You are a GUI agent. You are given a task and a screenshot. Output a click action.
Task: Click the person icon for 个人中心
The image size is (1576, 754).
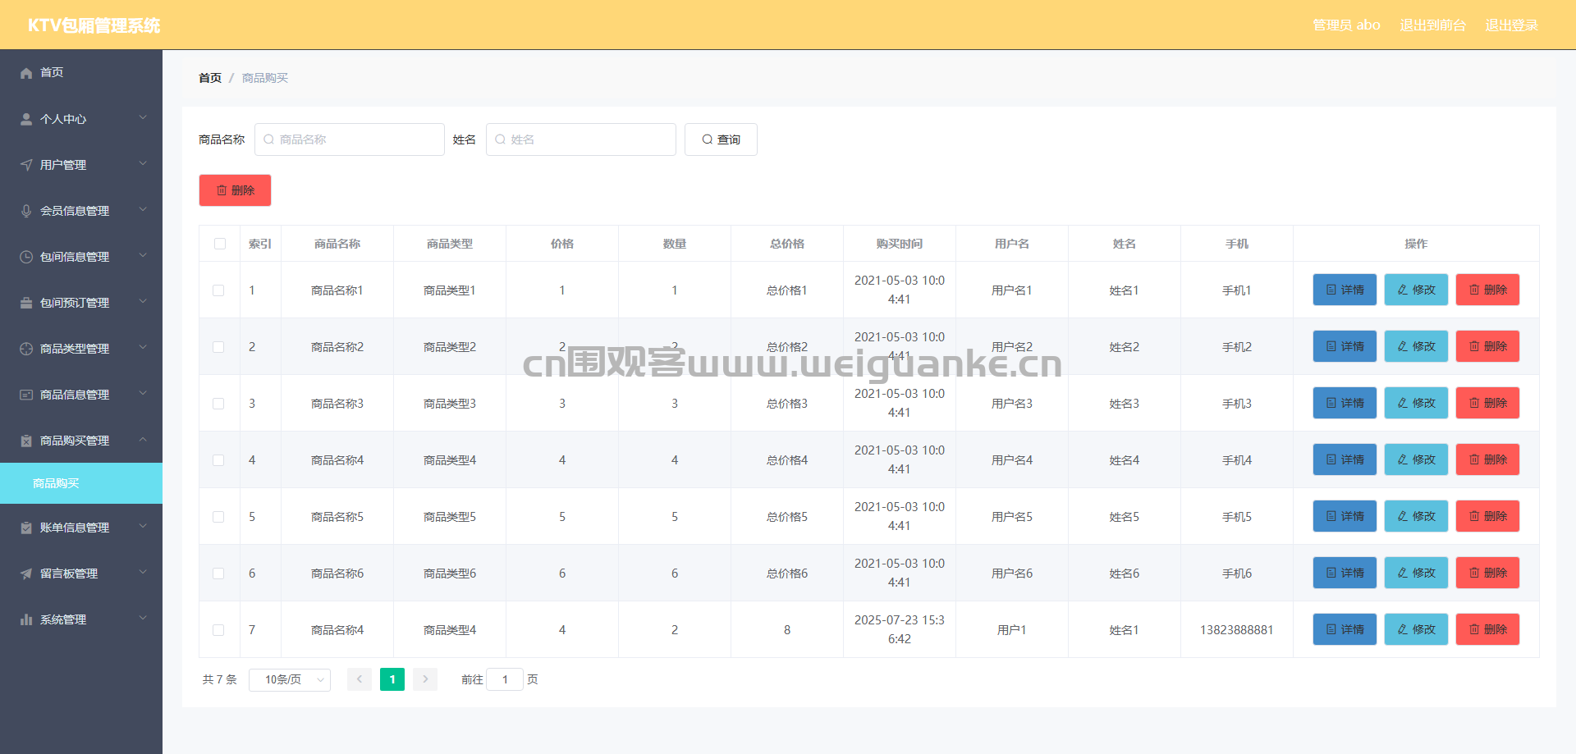[26, 119]
